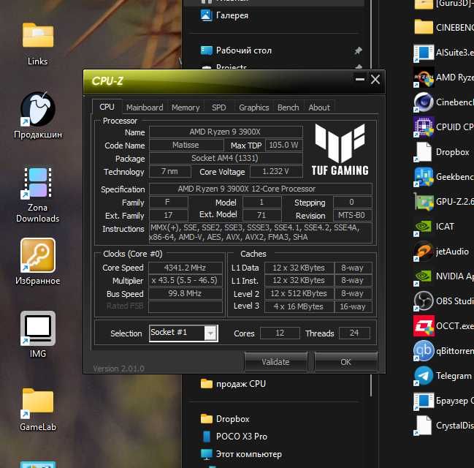
Task: Launch the NVIDIA App shortcut icon
Action: pos(423,276)
